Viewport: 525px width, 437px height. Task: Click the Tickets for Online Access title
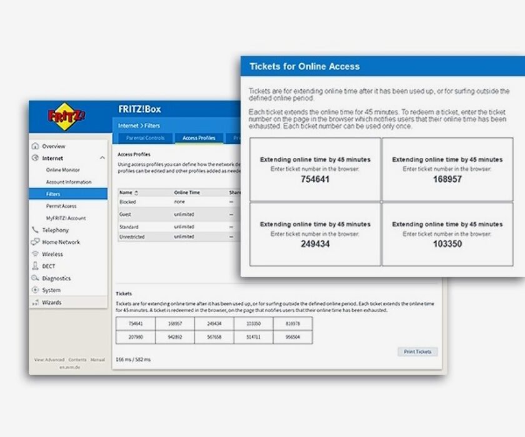[305, 66]
